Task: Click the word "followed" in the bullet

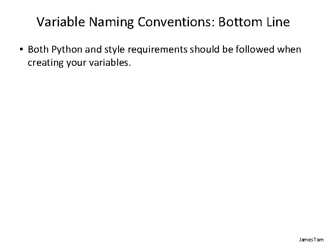Action: [x=255, y=49]
